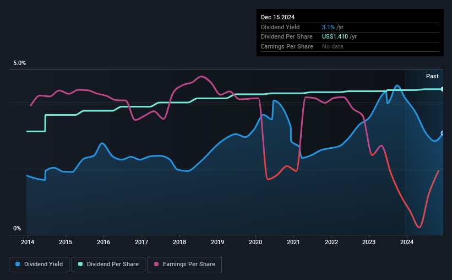The image size is (452, 280).
Task: Select the 2020 x-axis label
Action: click(x=255, y=242)
